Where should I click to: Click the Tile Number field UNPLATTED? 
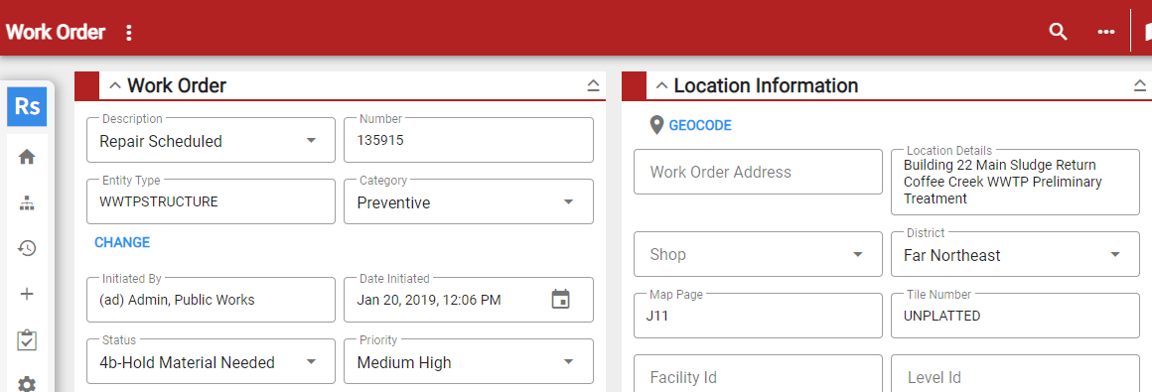click(x=1015, y=316)
